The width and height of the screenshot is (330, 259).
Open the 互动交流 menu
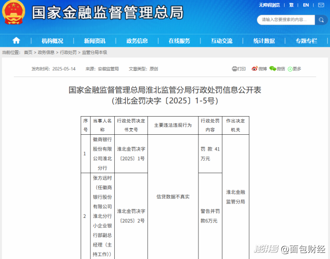click(x=221, y=41)
